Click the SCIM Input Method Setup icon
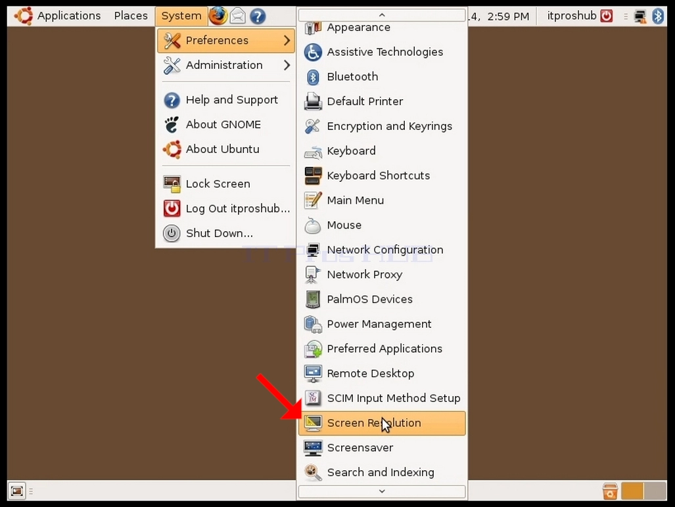This screenshot has height=507, width=675. pyautogui.click(x=313, y=398)
